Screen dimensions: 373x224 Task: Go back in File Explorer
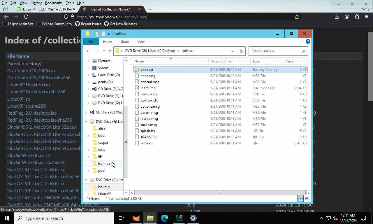tap(88, 51)
